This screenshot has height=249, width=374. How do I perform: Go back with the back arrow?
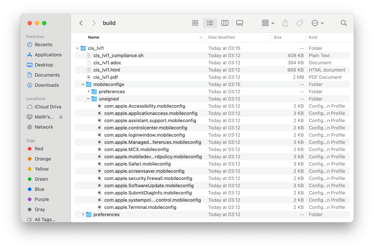click(81, 23)
